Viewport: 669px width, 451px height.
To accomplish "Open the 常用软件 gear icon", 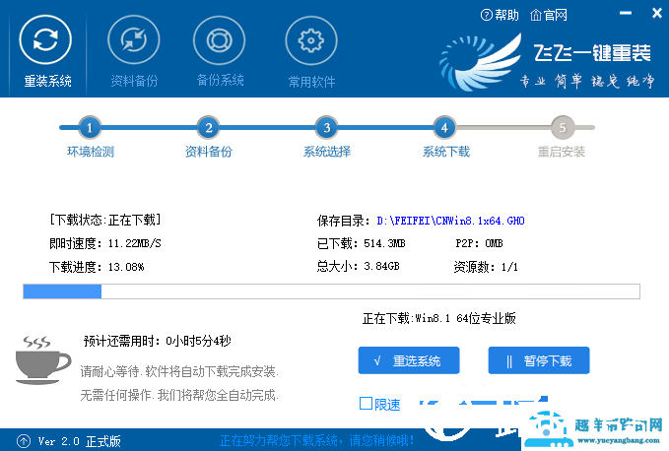I will (x=311, y=41).
